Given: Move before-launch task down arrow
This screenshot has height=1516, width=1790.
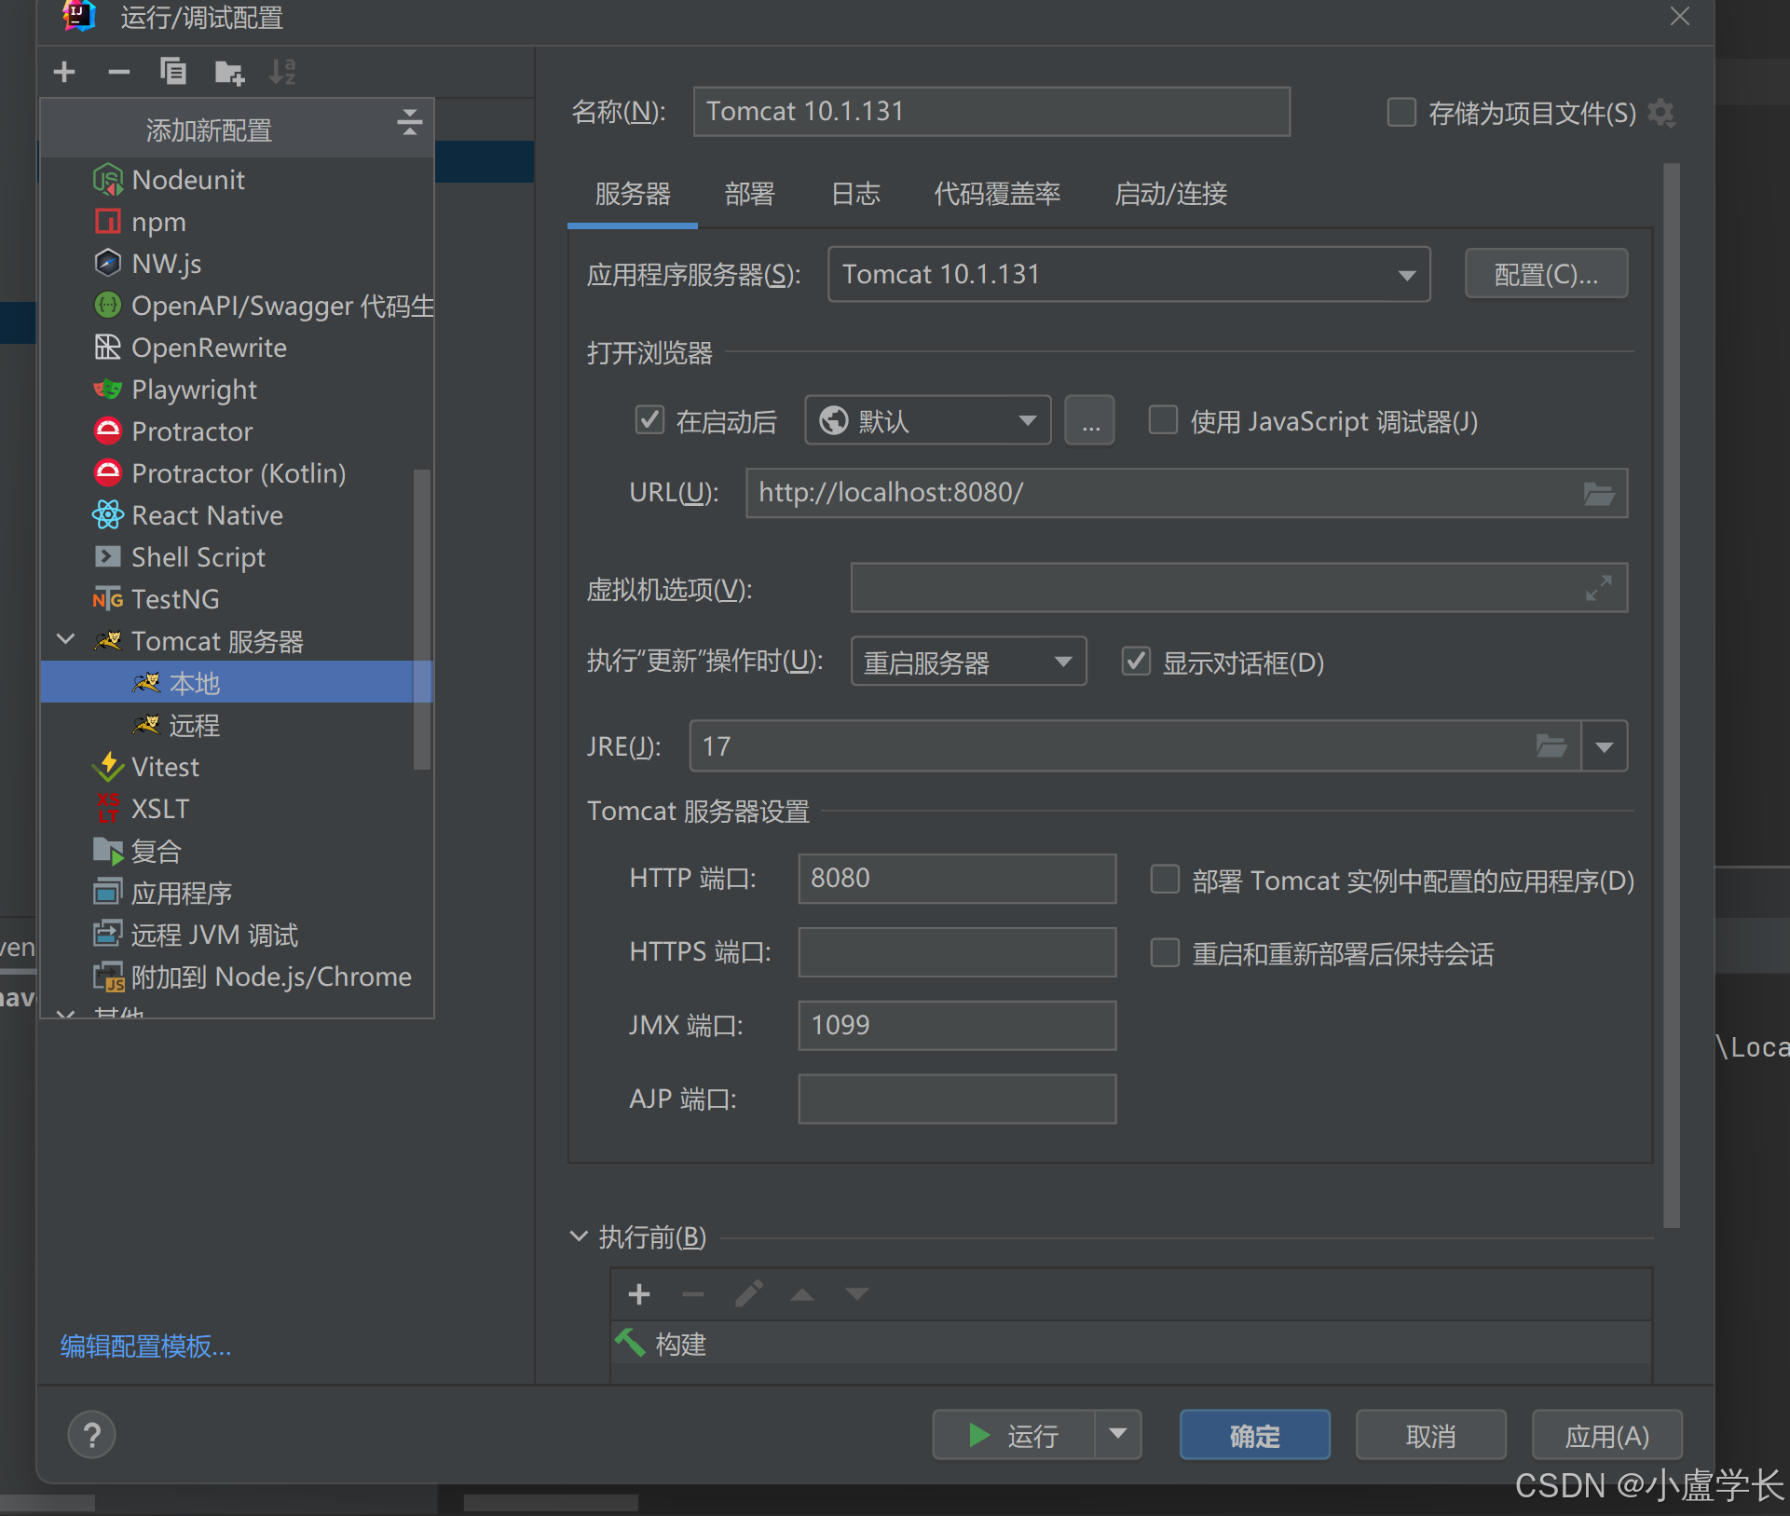Looking at the screenshot, I should coord(857,1294).
